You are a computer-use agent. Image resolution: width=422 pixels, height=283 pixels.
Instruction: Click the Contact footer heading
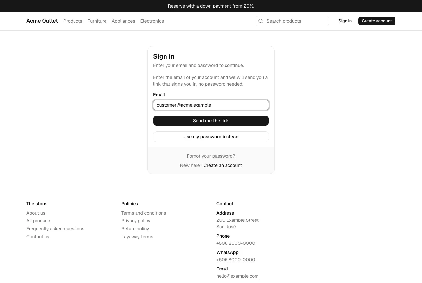tap(225, 204)
